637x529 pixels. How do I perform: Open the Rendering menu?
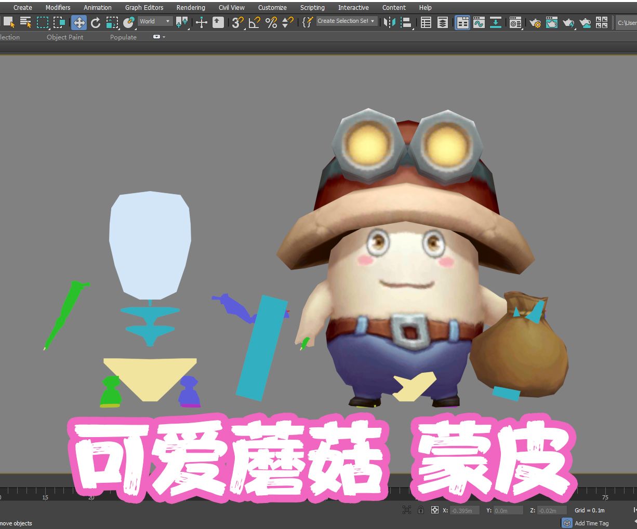[190, 7]
